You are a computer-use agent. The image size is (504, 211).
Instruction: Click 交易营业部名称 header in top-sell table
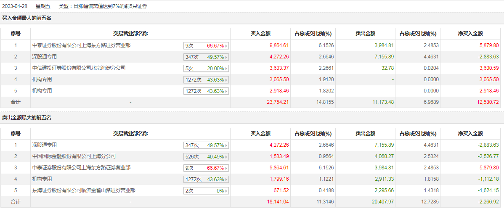130,134
